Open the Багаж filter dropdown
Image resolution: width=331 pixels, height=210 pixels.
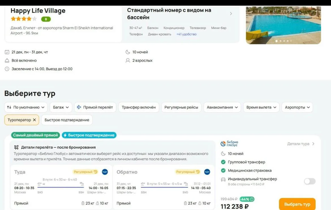(61, 107)
